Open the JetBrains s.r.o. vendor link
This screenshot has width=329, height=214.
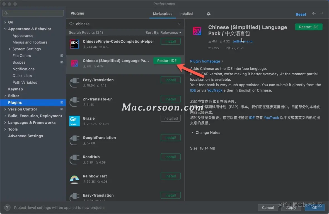point(243,41)
